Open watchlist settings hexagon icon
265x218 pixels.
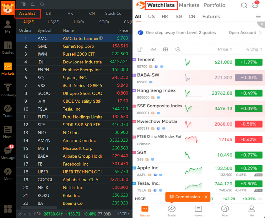coord(178,49)
